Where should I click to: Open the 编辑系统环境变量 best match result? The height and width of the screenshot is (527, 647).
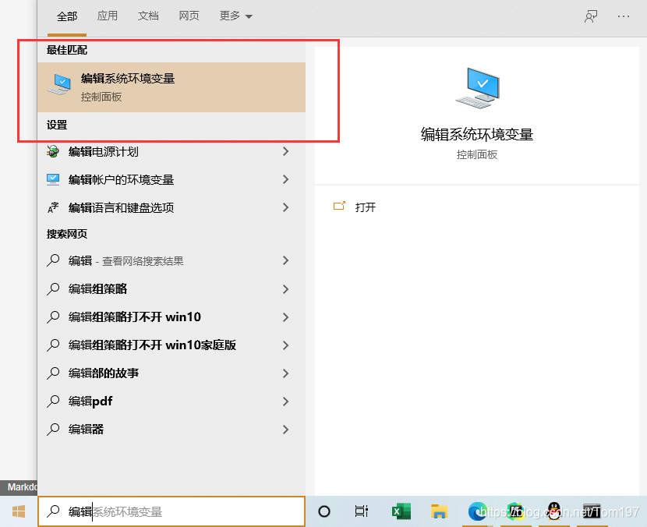pos(171,87)
